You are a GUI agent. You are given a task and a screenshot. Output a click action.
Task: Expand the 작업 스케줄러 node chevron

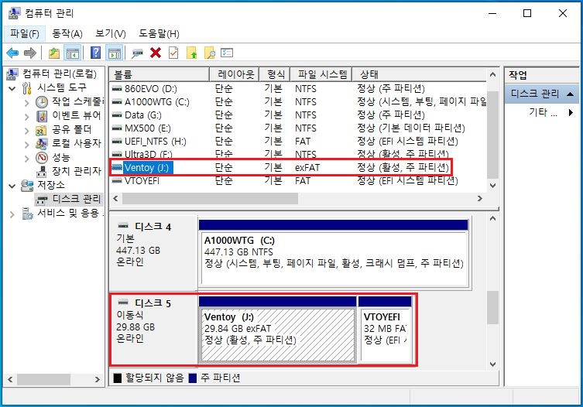(26, 103)
